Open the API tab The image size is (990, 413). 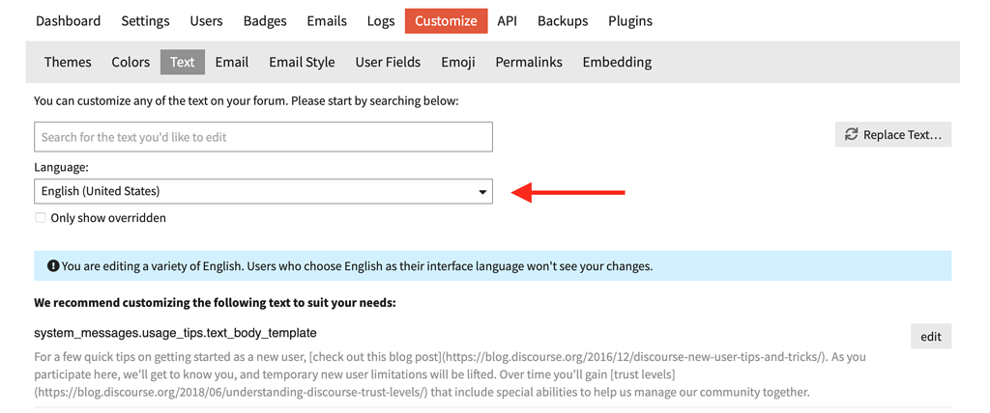tap(507, 21)
